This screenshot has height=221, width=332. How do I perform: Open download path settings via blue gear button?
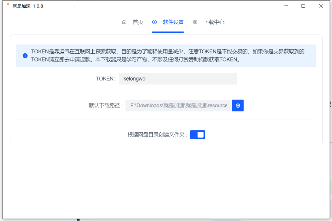[x=238, y=105]
